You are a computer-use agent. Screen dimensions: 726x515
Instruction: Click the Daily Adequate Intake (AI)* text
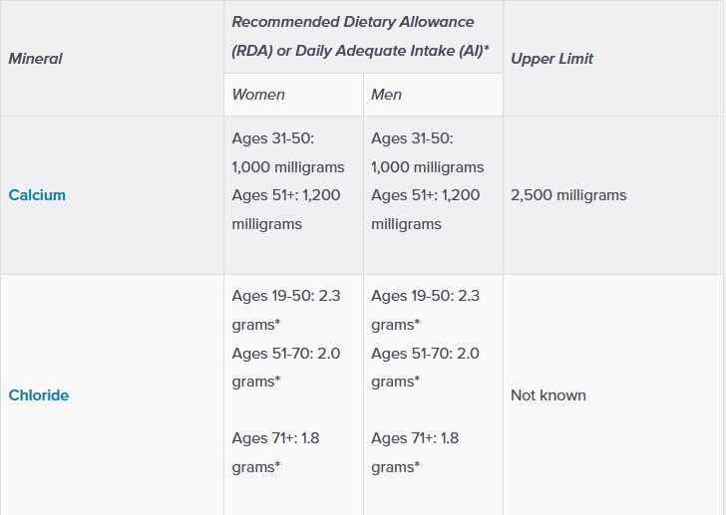(x=392, y=51)
